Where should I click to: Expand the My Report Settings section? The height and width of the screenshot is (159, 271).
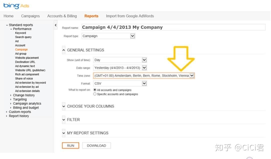[x=64, y=133]
